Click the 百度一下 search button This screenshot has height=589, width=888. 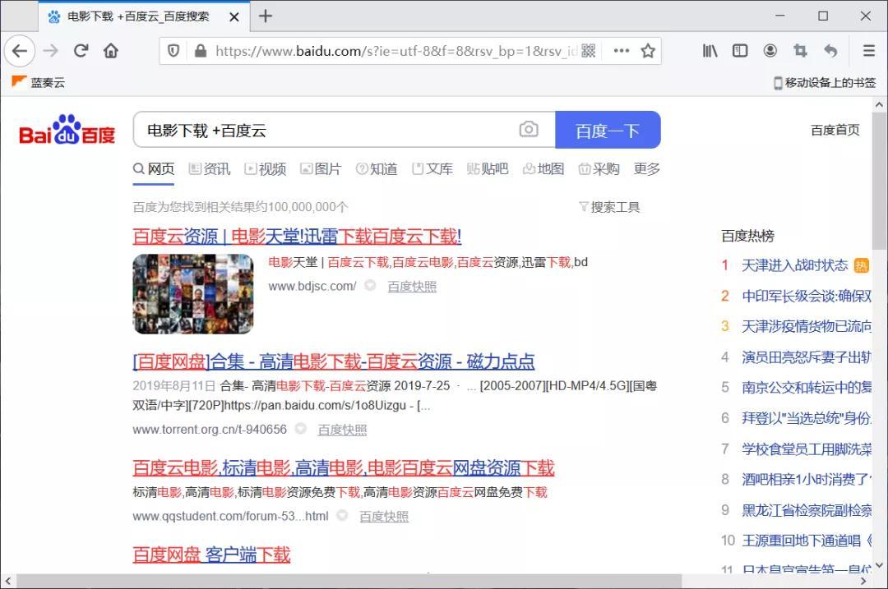[608, 129]
